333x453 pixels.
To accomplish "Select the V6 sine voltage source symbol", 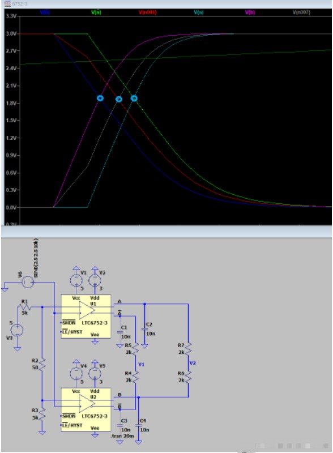I will click(x=28, y=282).
